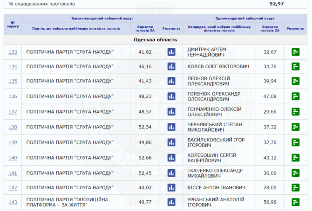Open district 143 link
This screenshot has height=211, width=312.
click(x=13, y=202)
